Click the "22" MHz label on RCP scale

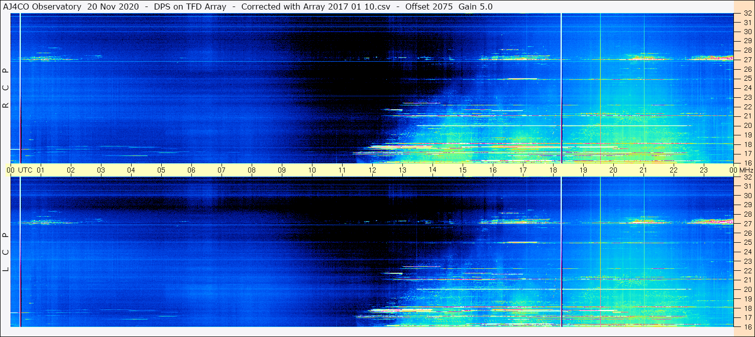747,106
